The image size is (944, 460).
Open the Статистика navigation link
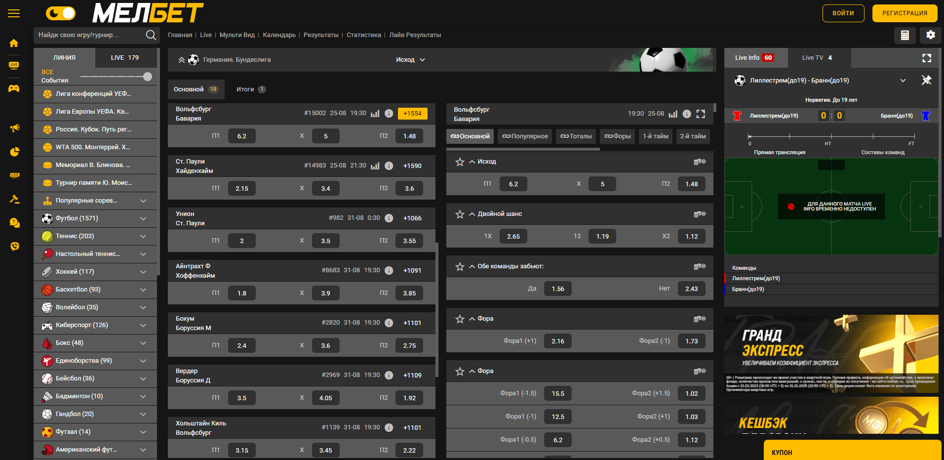[364, 35]
